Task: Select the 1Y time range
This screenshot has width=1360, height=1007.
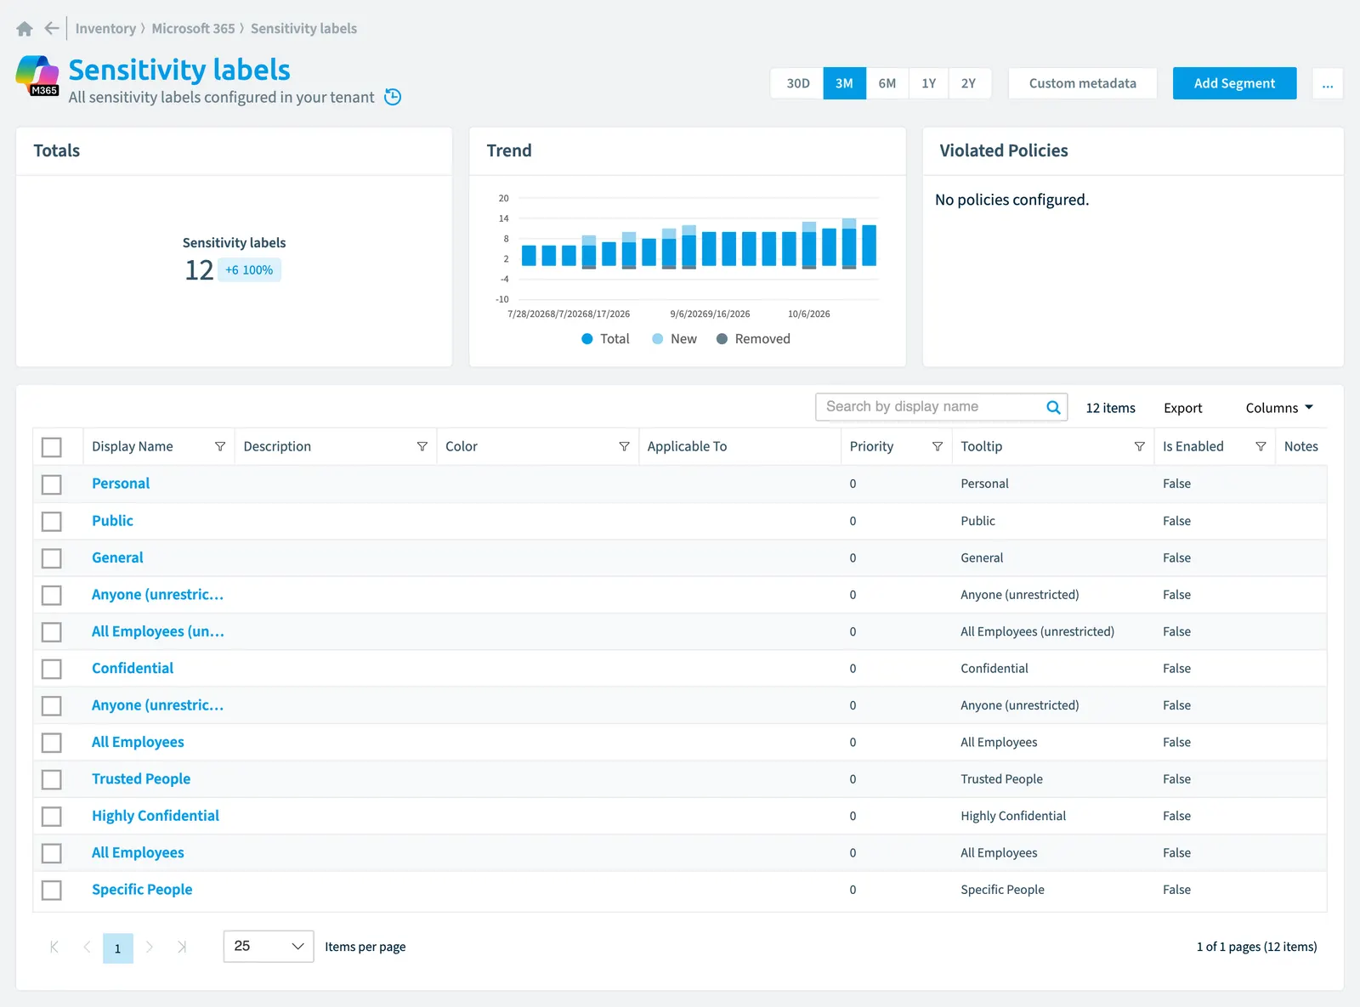Action: 928,83
